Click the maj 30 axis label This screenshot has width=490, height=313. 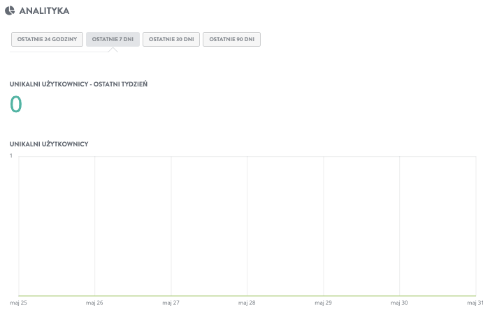[x=399, y=303]
